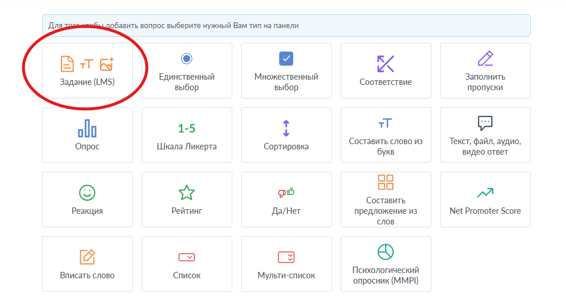Click the Да/Нет label
Screen dimensions: 566x300
tap(286, 211)
